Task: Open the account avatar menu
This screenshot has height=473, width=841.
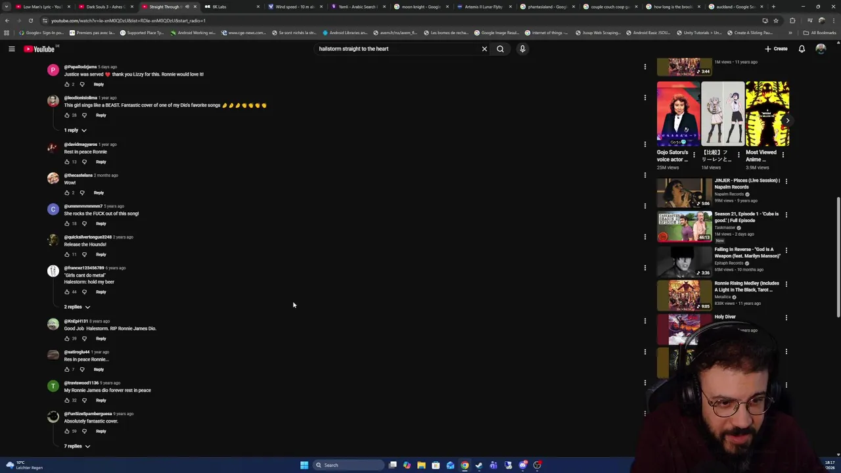Action: 821,49
